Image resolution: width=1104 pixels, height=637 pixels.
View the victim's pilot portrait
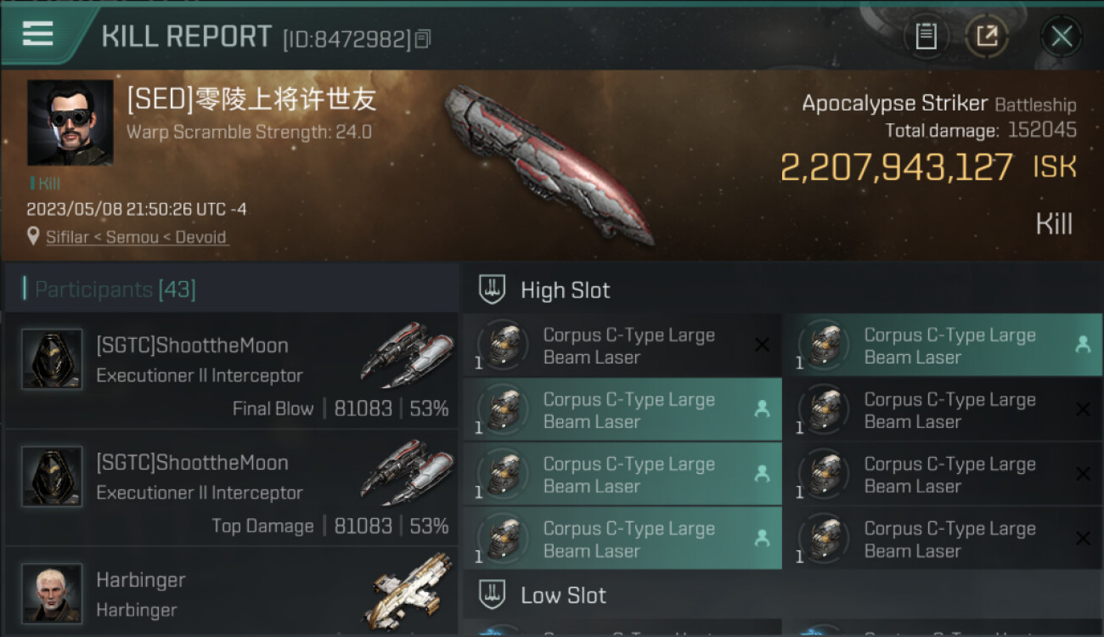click(x=70, y=122)
